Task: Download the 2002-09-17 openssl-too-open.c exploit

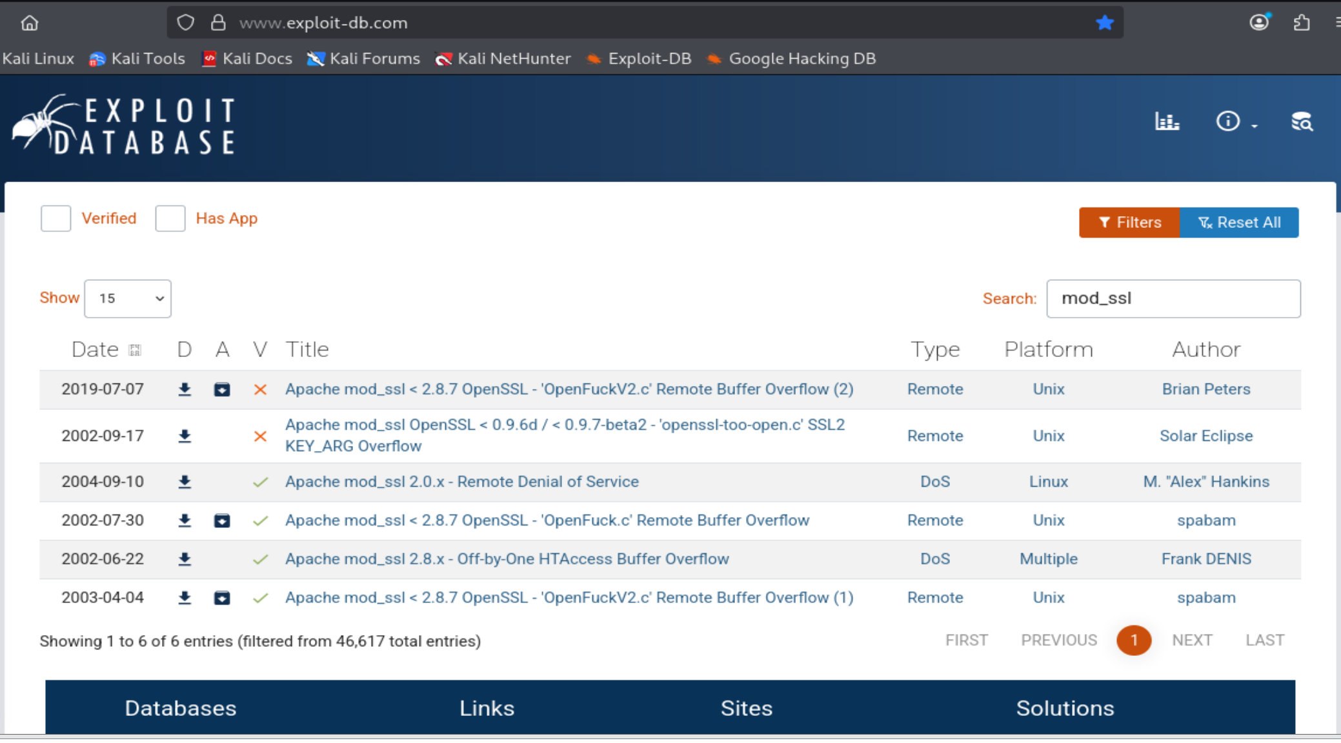Action: pyautogui.click(x=185, y=436)
